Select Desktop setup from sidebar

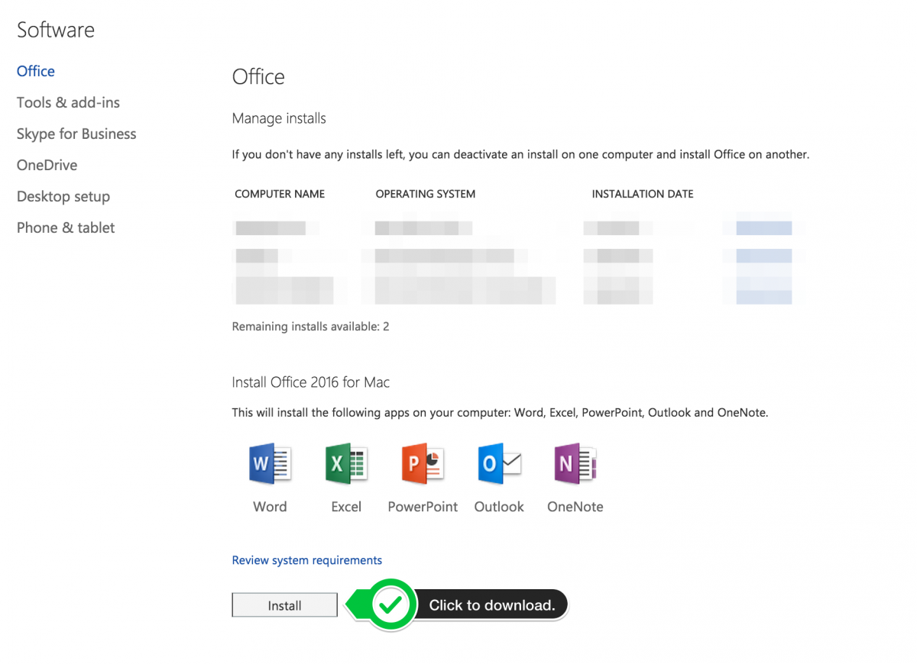click(x=63, y=196)
